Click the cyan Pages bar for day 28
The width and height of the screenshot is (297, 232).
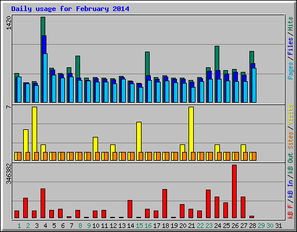tap(254, 85)
